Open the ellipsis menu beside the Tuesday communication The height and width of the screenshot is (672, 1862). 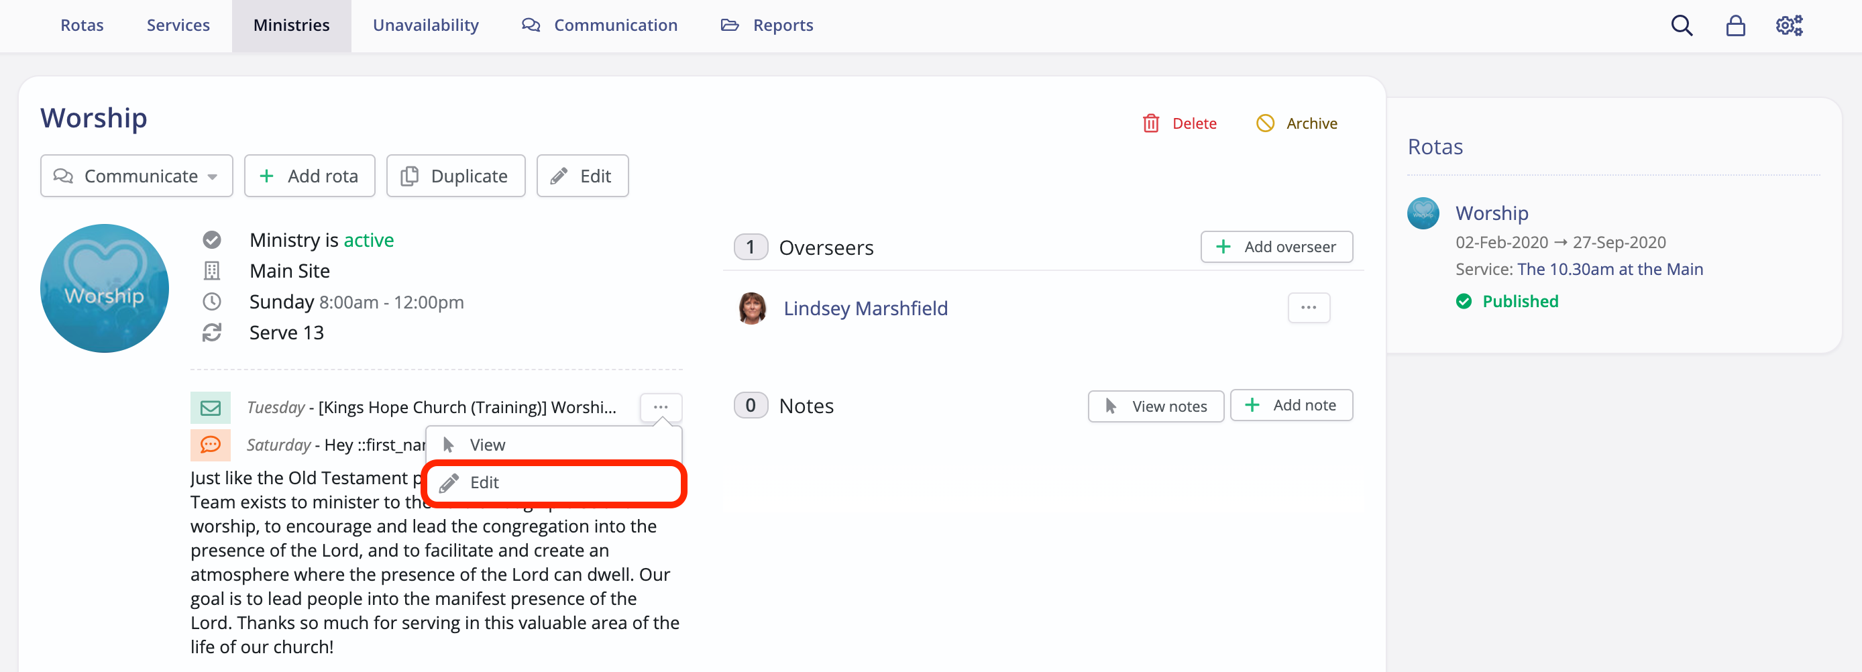point(660,407)
